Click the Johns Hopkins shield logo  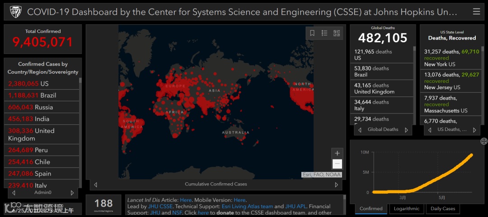[15, 12]
